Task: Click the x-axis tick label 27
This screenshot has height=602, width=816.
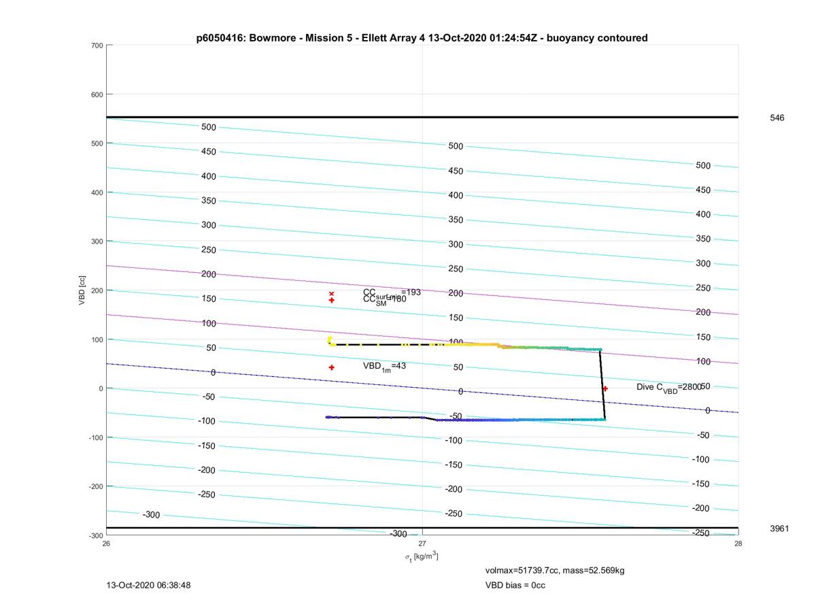Action: [x=422, y=544]
